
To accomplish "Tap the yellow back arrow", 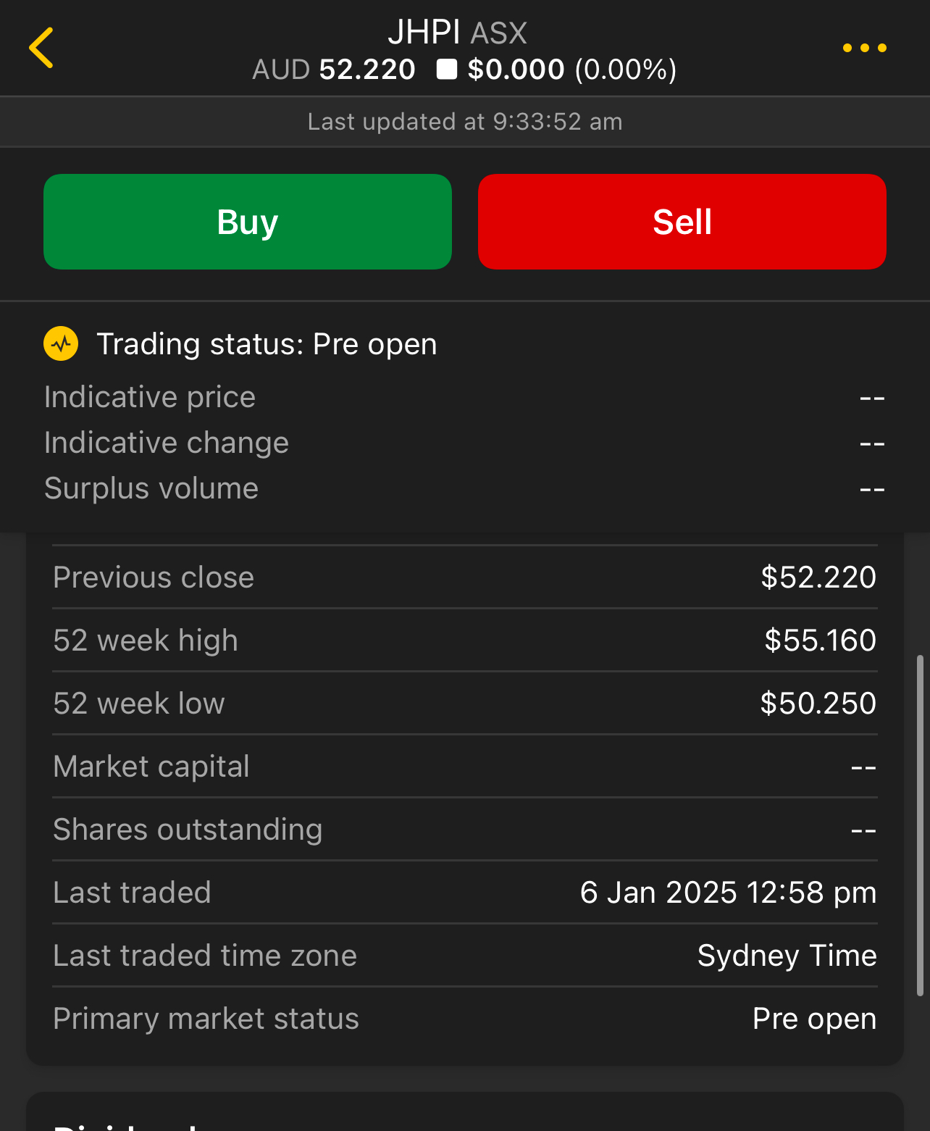I will click(41, 48).
